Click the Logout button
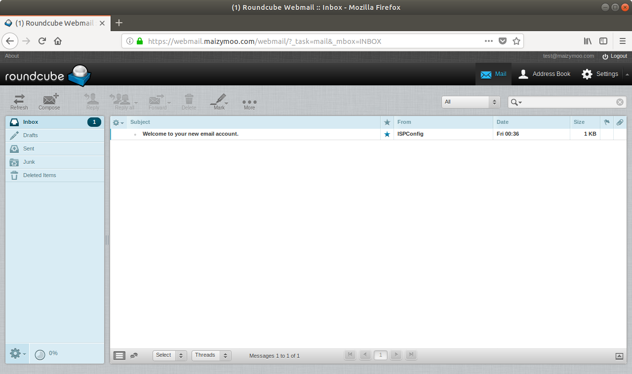The height and width of the screenshot is (374, 632). (614, 56)
